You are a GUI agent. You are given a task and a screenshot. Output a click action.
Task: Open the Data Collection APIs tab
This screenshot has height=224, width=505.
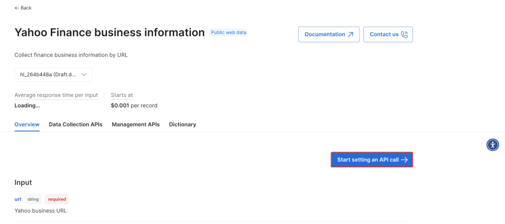(x=75, y=125)
